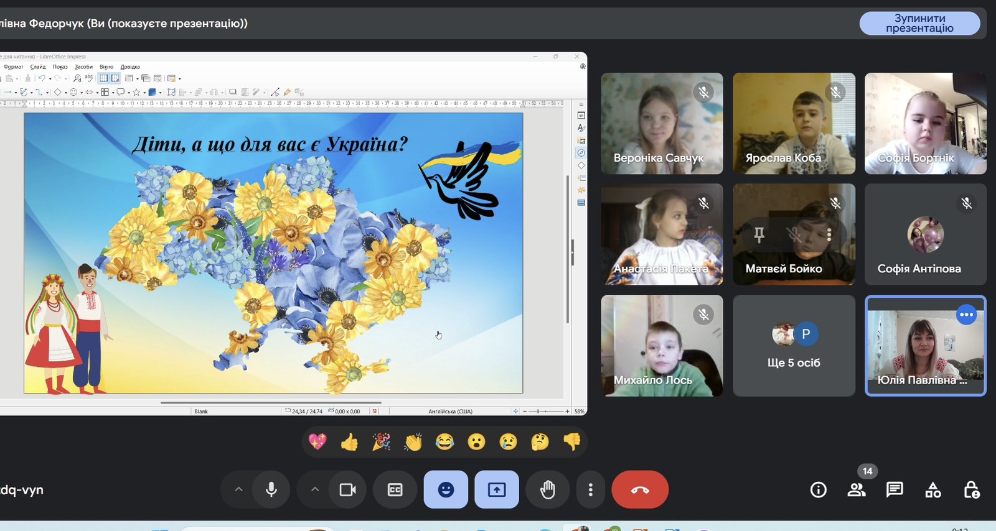Open the block arrows dropdown arrow
The image size is (996, 531).
pyautogui.click(x=97, y=93)
